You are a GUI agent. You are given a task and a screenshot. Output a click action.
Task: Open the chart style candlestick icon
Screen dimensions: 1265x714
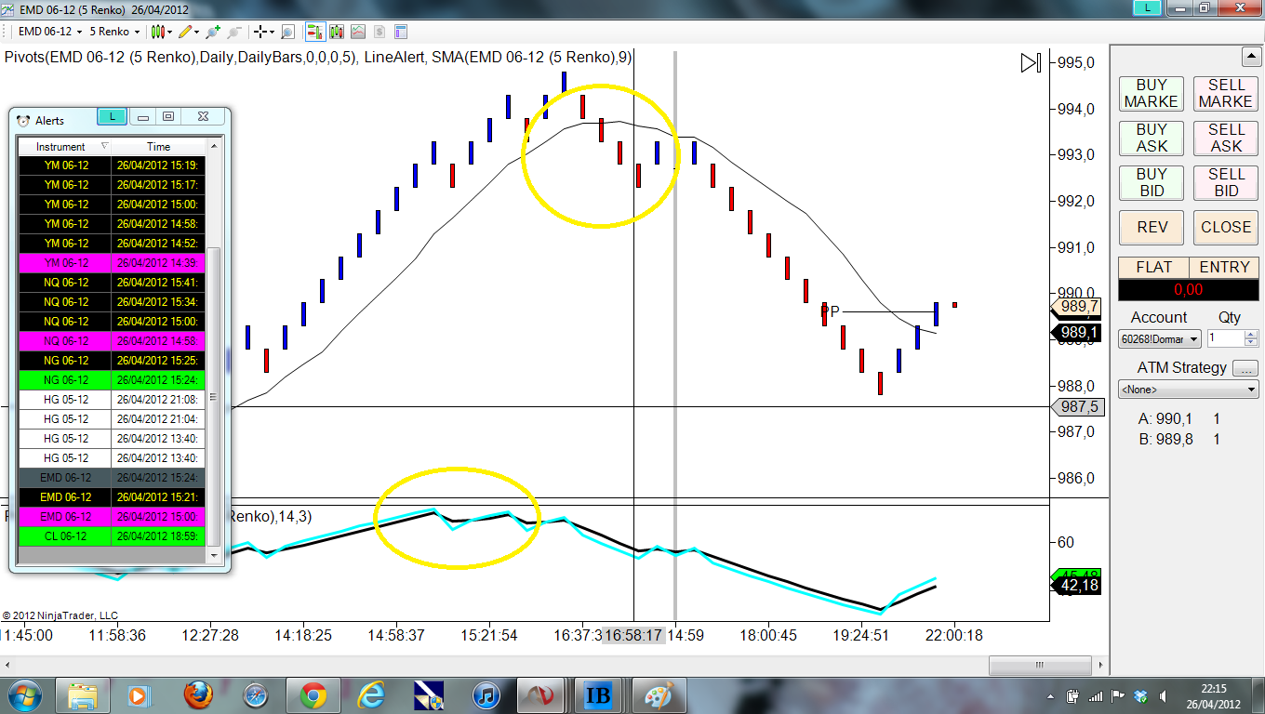(x=158, y=32)
